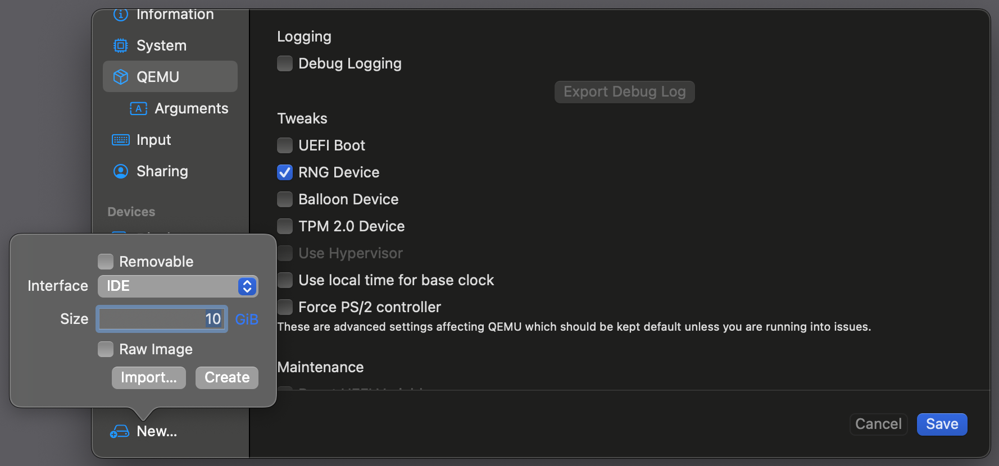Open the Interface IDE dropdown
The height and width of the screenshot is (466, 999).
178,286
